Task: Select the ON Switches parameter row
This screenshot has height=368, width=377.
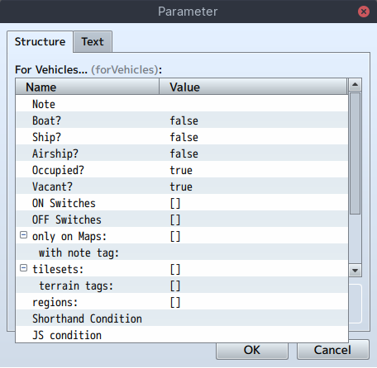Action: [182, 202]
